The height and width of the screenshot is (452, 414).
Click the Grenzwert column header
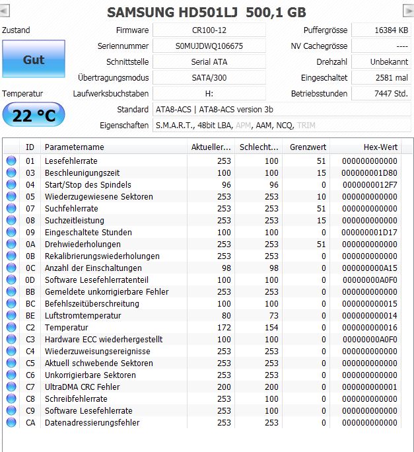point(306,147)
